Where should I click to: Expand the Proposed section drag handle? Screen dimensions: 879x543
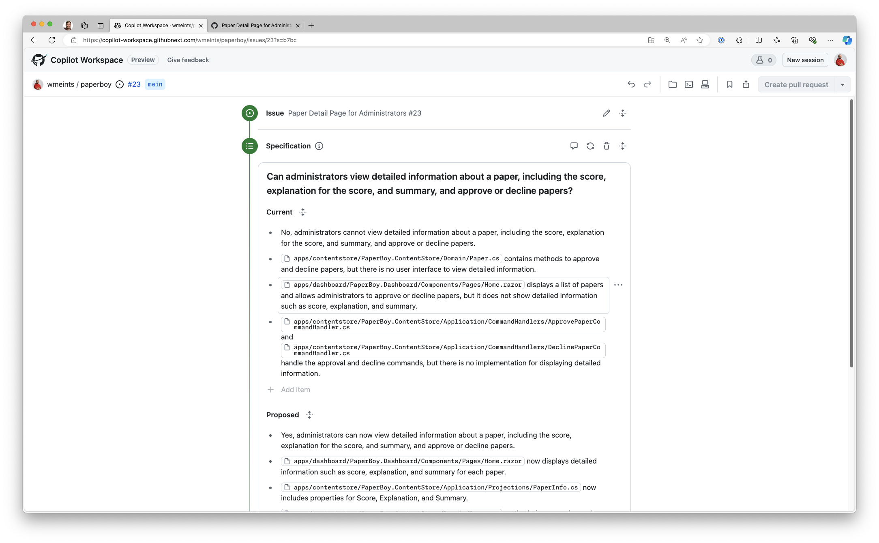point(308,415)
